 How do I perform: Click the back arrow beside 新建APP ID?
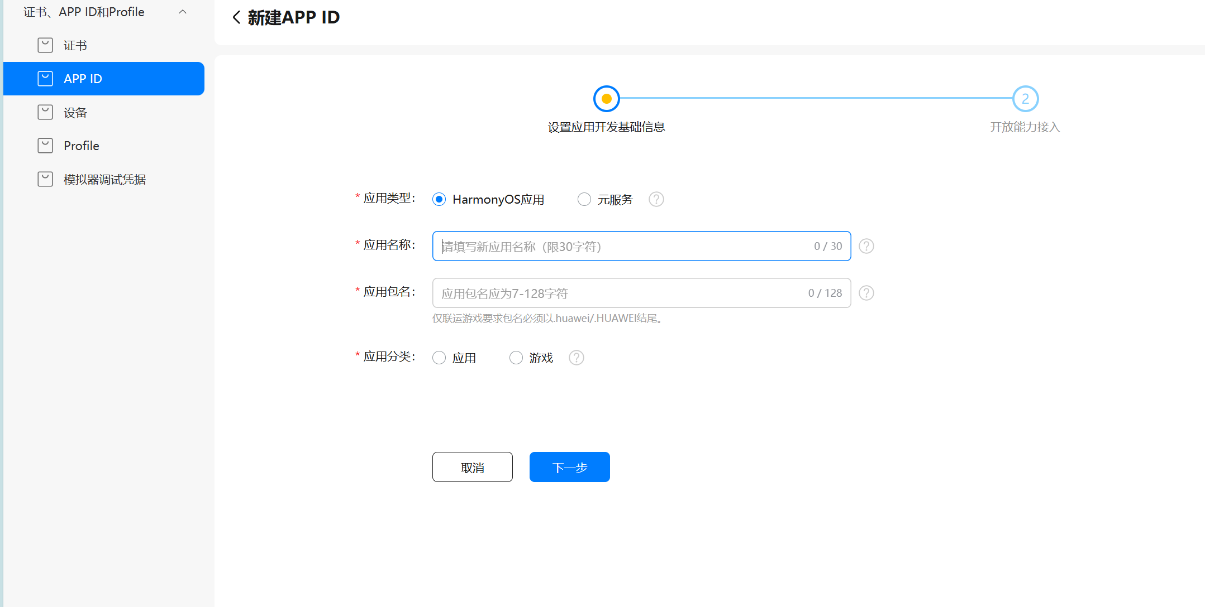pyautogui.click(x=236, y=17)
